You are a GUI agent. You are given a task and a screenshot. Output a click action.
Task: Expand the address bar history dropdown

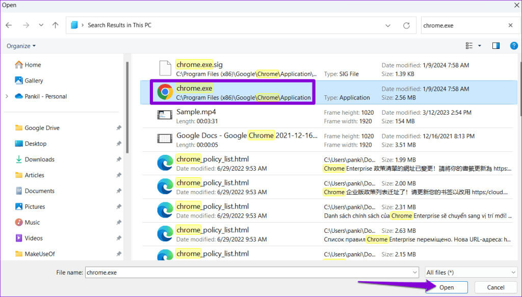pyautogui.click(x=388, y=25)
